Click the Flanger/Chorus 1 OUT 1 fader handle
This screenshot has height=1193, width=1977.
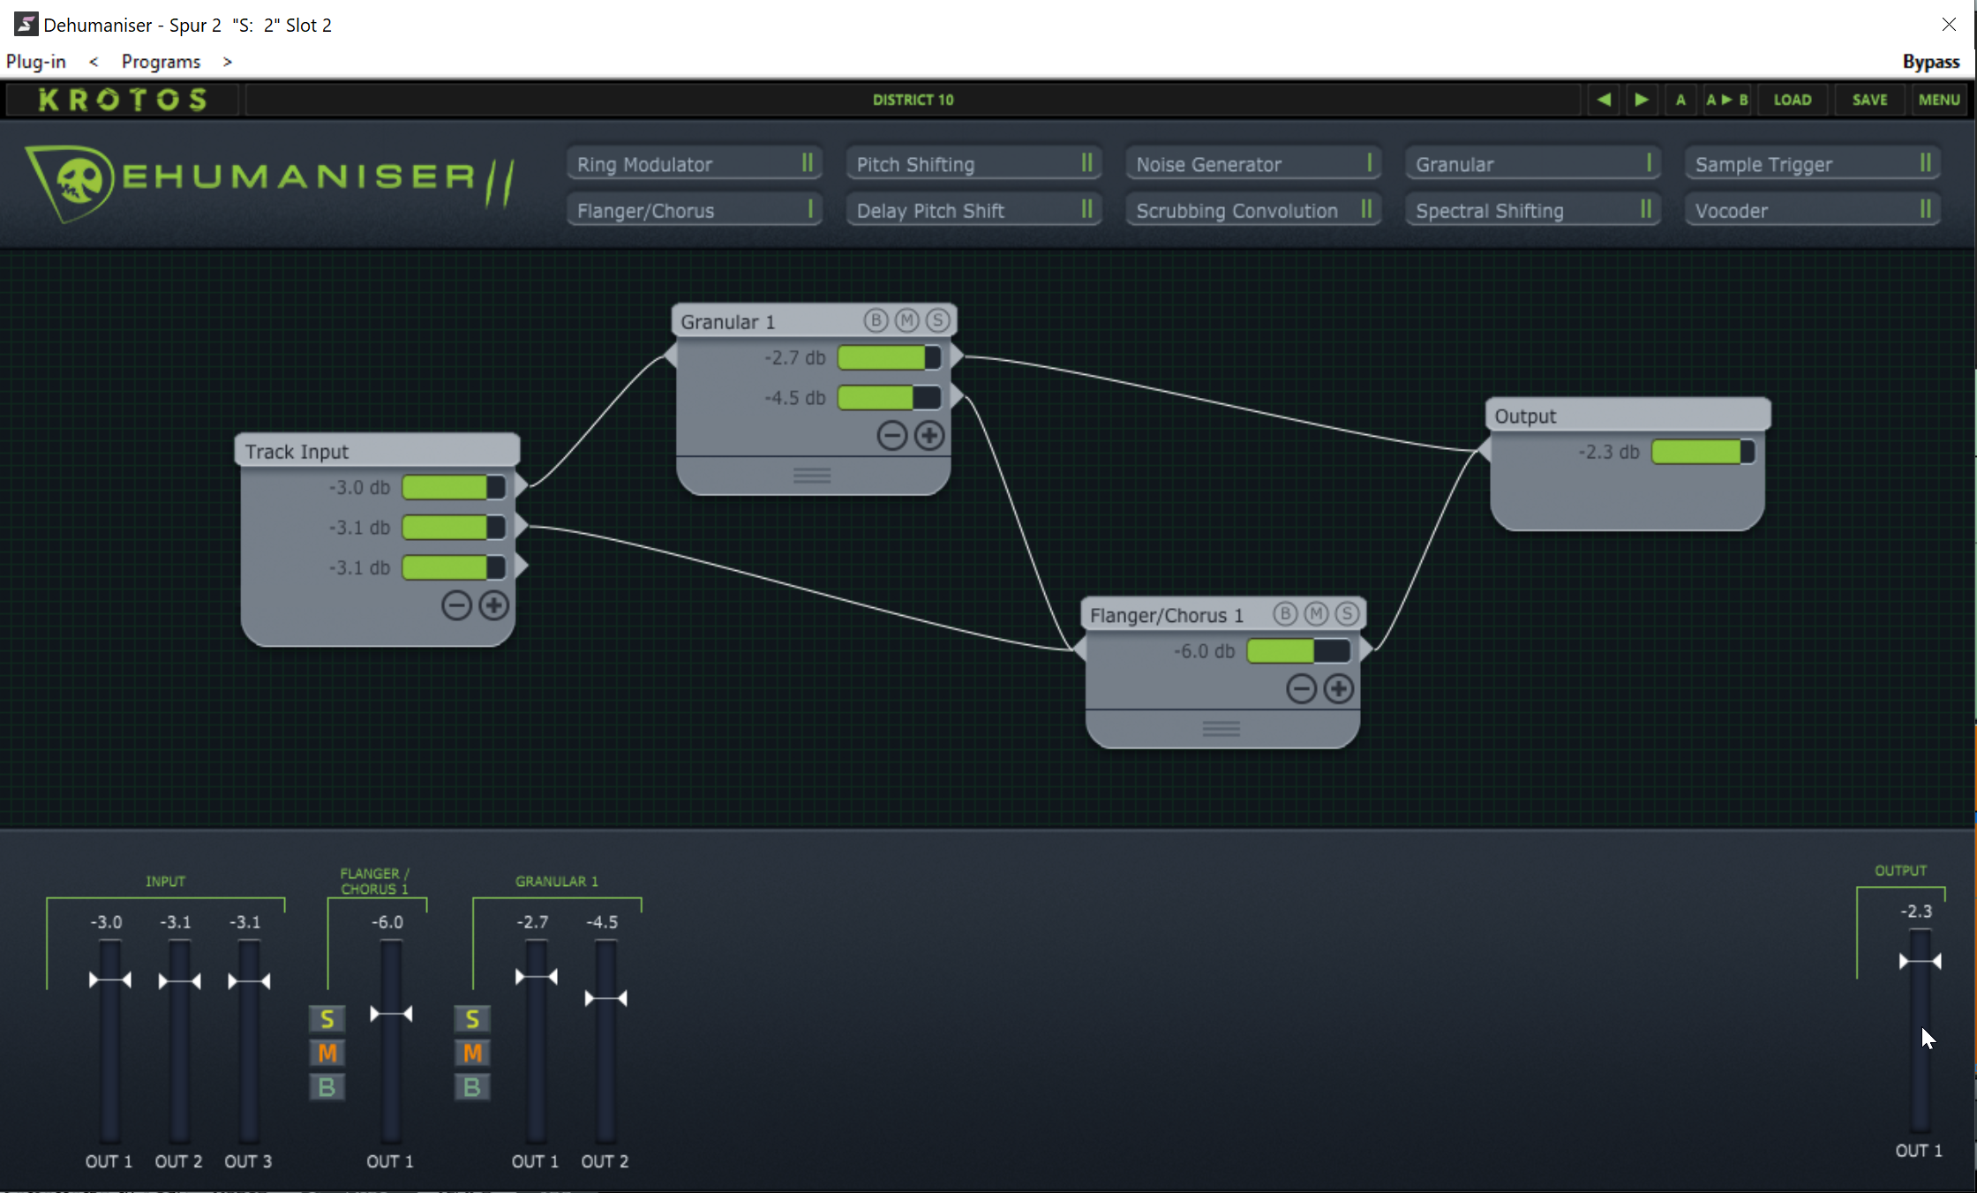(391, 1014)
